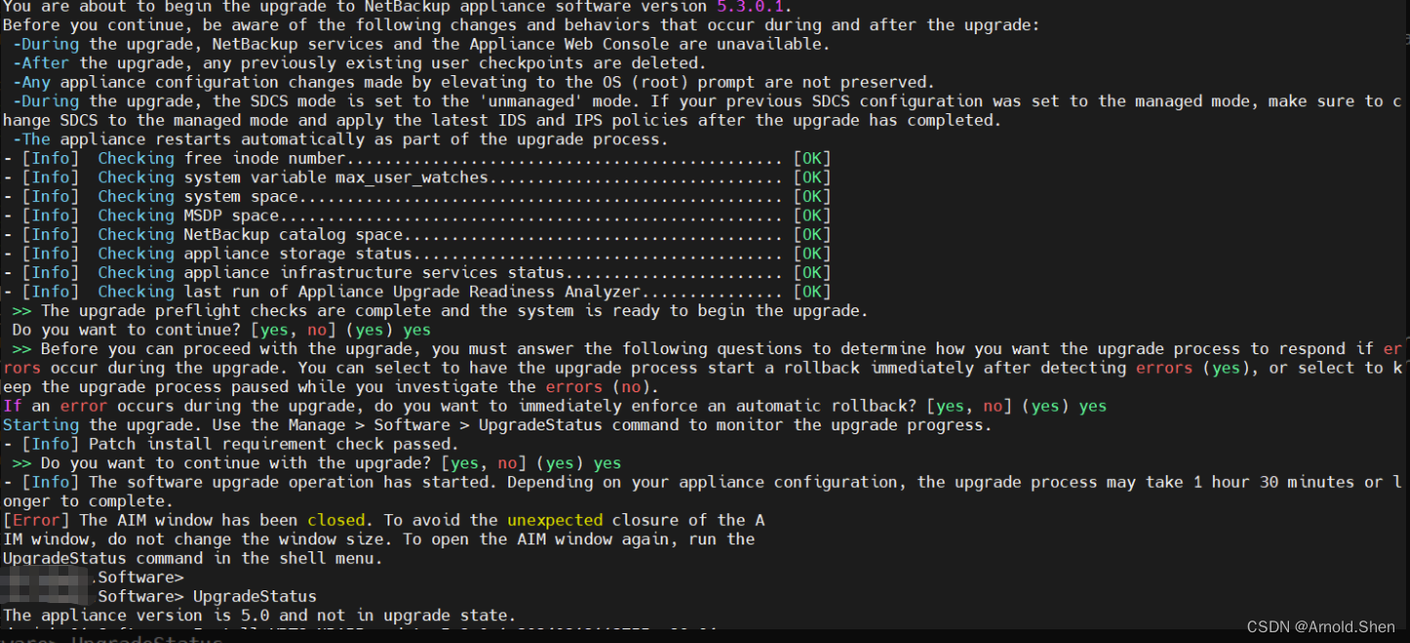Click the yellow word 'closed'
The image size is (1410, 643).
(x=336, y=520)
